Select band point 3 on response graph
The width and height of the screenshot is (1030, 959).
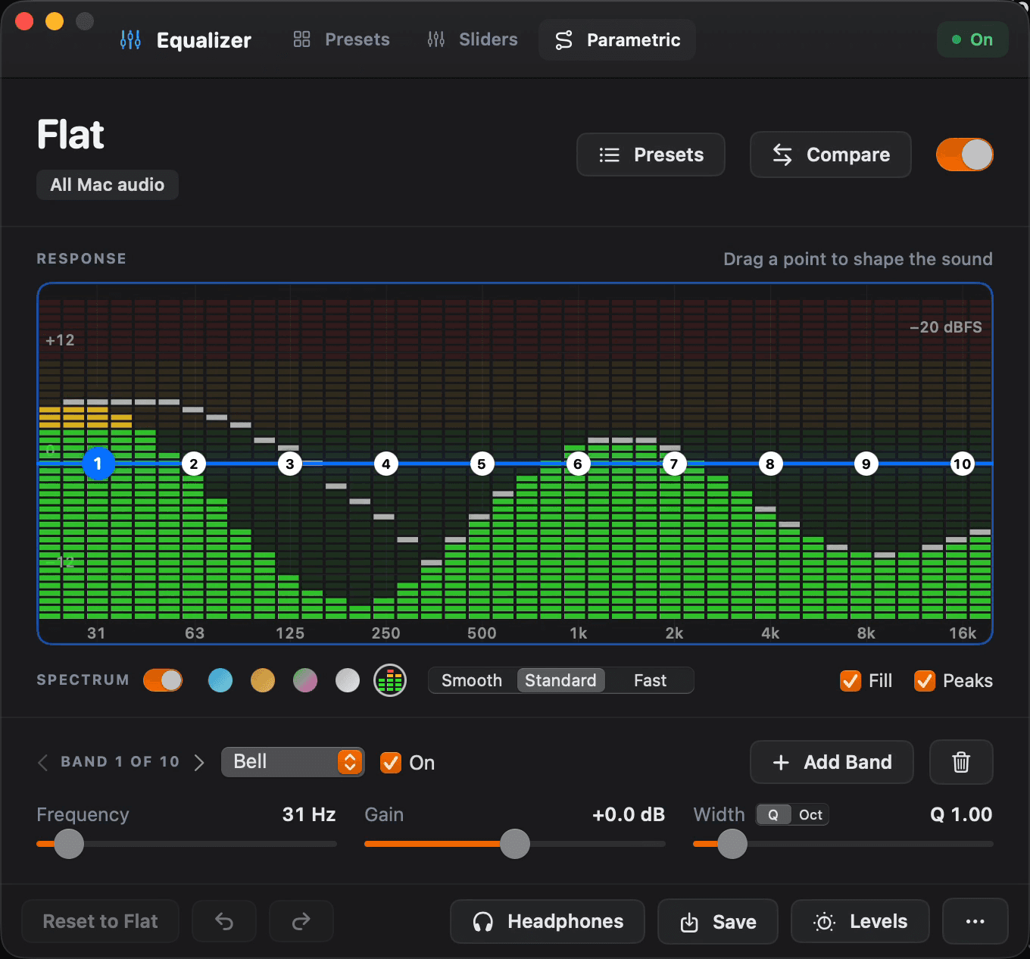tap(290, 464)
